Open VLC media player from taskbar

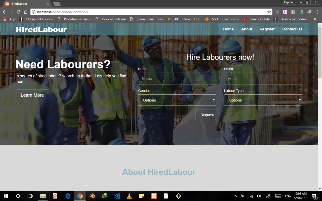pyautogui.click(x=129, y=196)
